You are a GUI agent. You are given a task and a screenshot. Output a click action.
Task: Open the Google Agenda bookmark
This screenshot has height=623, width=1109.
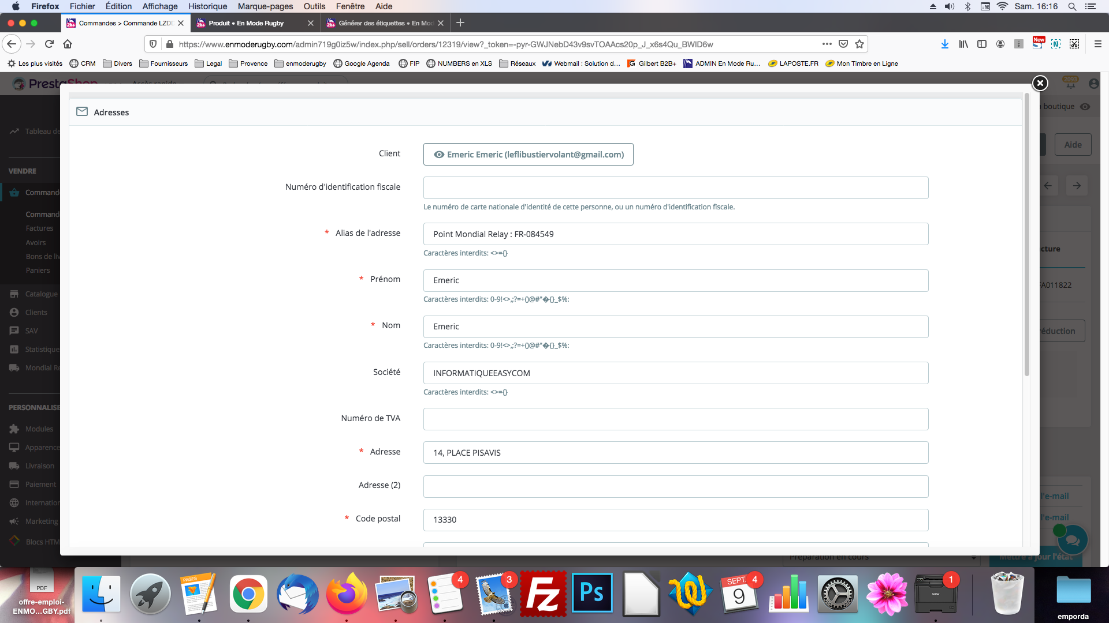point(362,63)
